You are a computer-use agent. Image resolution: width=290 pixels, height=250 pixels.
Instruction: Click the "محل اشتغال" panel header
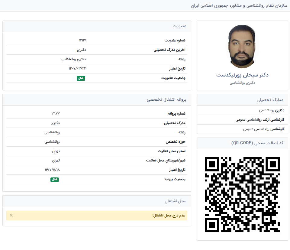click(97, 201)
